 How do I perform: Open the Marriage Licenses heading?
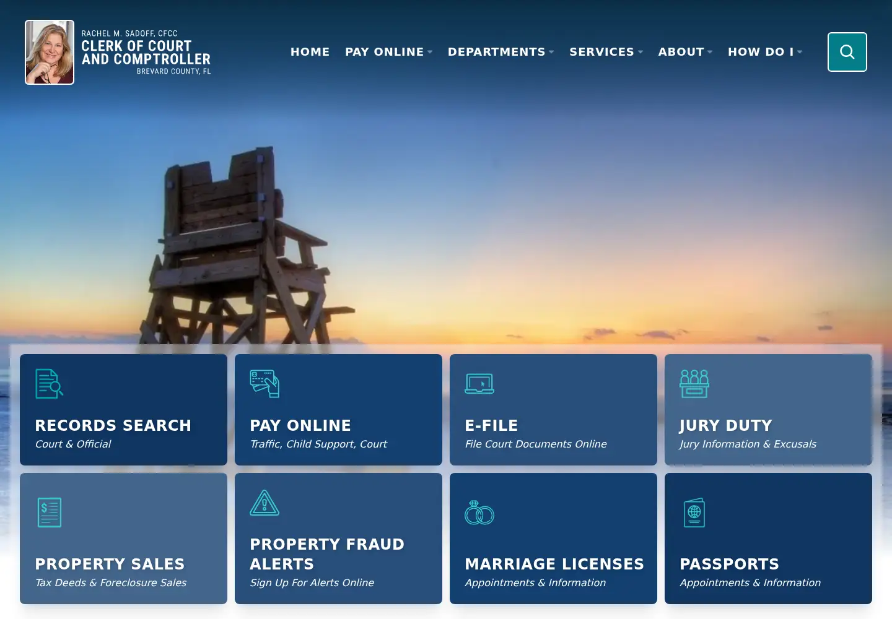[554, 564]
